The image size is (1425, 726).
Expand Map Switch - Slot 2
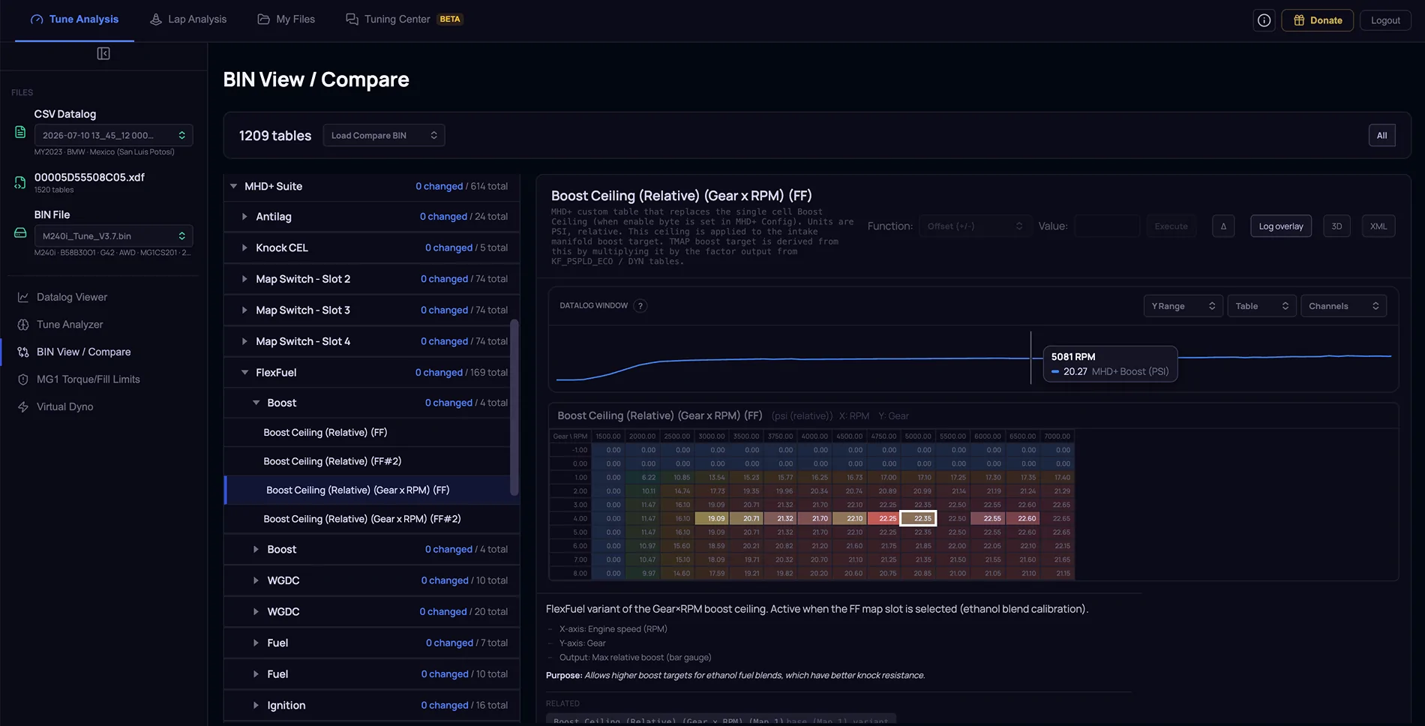coord(244,279)
